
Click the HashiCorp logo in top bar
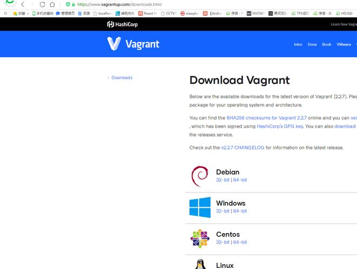click(123, 24)
